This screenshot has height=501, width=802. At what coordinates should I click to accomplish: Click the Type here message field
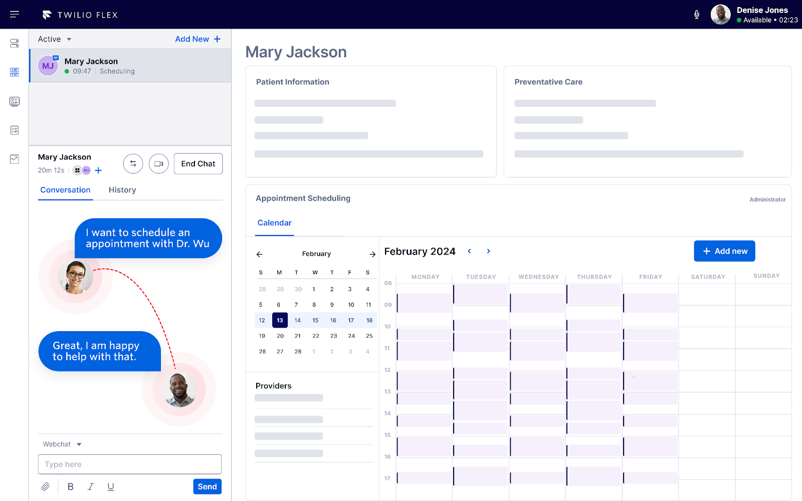(x=130, y=464)
